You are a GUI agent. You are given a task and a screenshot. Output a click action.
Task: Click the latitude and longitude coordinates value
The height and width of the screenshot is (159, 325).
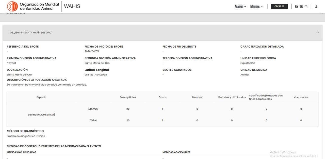click(95, 75)
